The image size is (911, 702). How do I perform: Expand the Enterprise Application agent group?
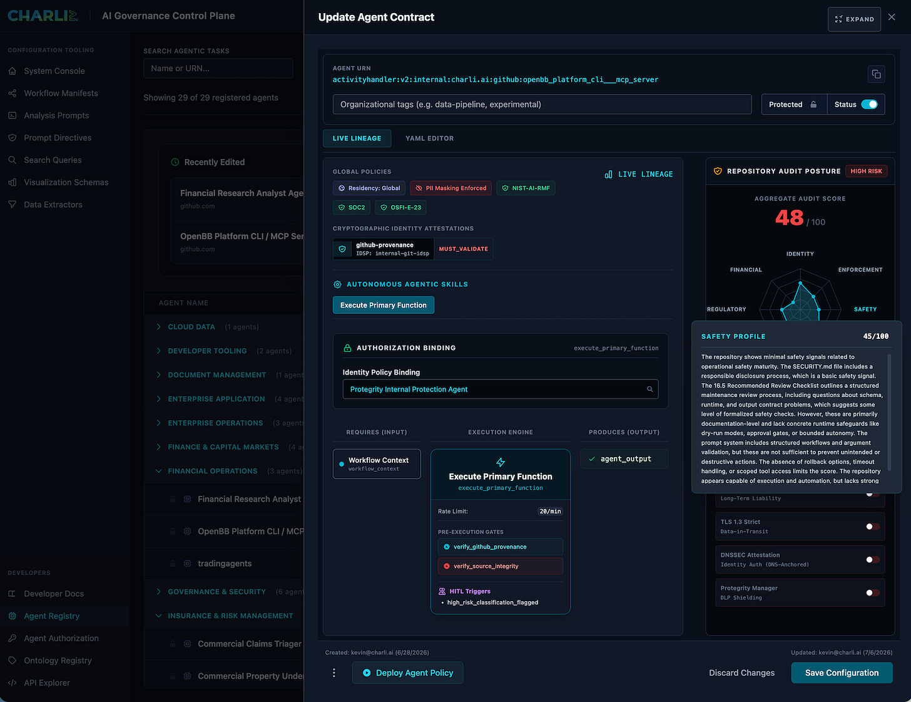point(158,399)
